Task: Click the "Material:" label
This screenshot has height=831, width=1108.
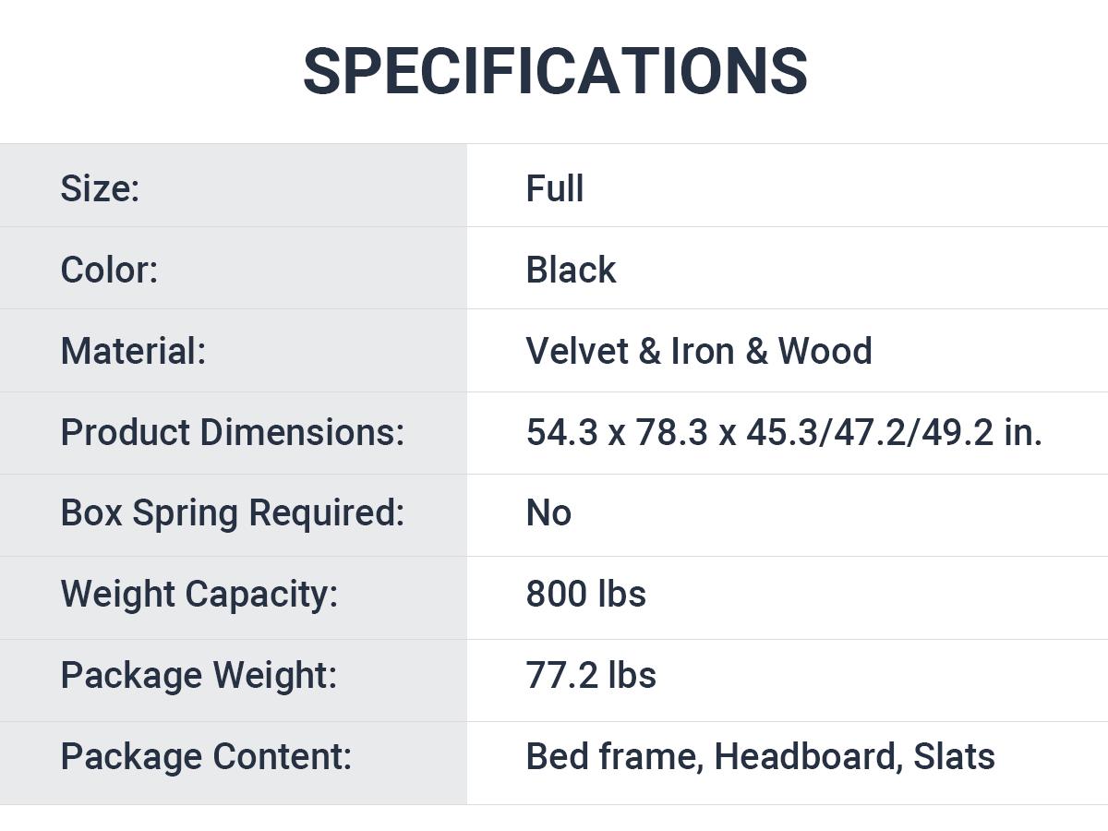Action: tap(133, 351)
